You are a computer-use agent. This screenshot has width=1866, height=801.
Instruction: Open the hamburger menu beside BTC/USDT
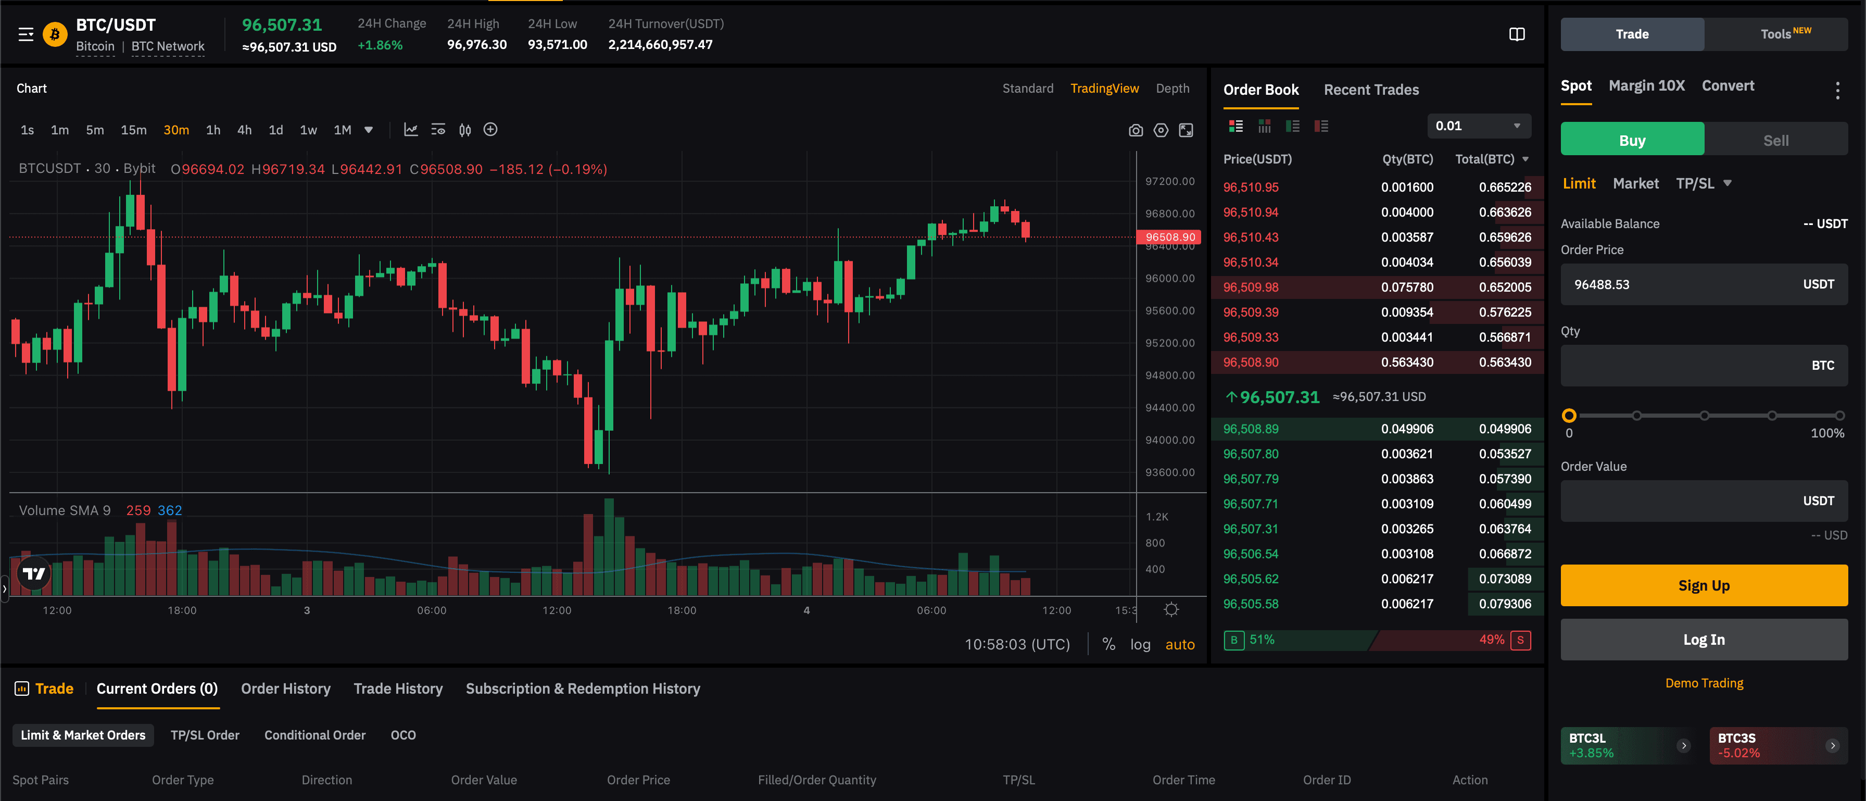click(26, 34)
